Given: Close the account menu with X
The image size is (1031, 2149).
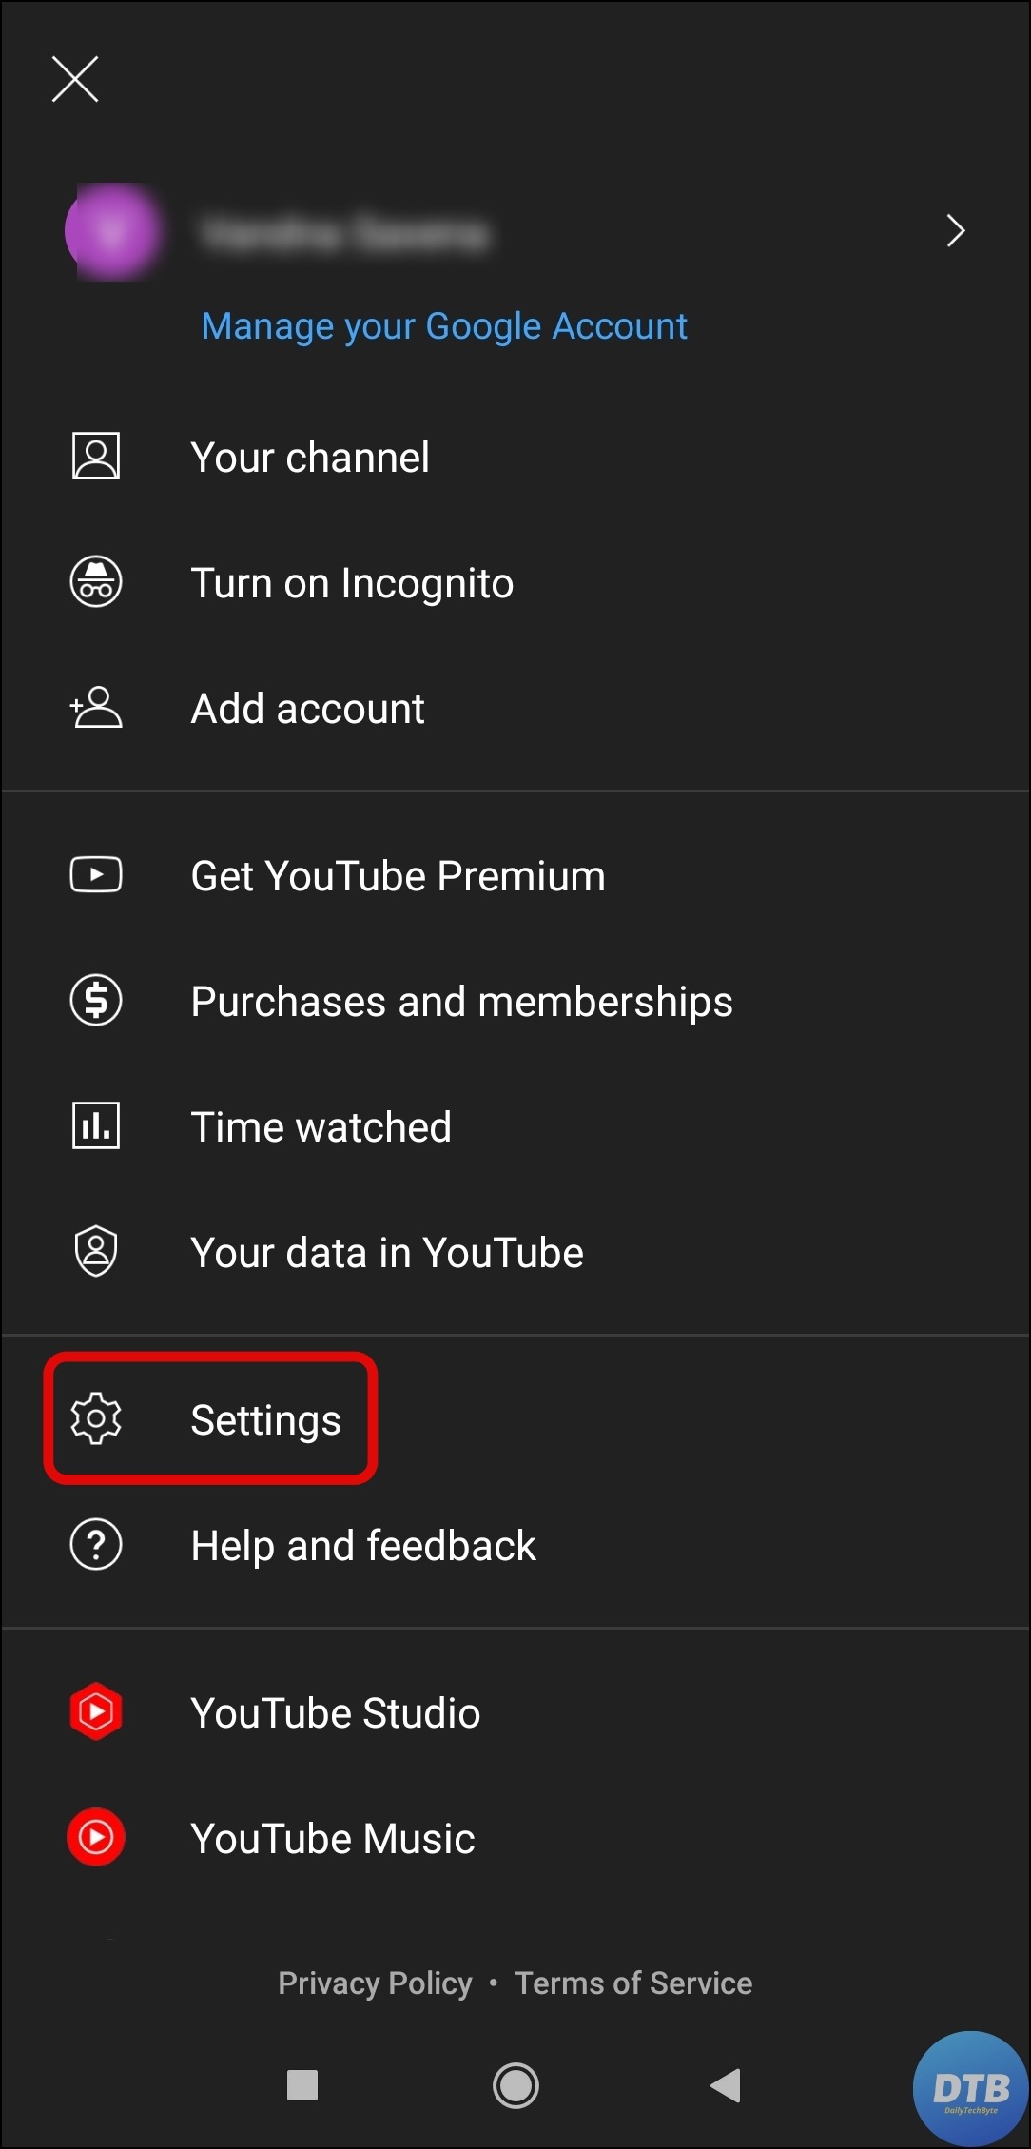Looking at the screenshot, I should [x=75, y=78].
